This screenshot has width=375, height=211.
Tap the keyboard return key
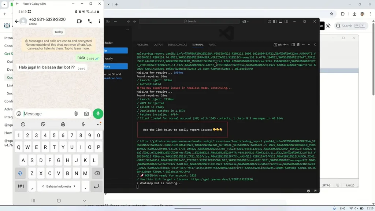96,186
